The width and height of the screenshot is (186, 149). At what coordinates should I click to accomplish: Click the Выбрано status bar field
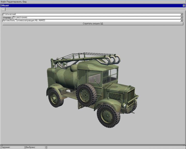35,147
